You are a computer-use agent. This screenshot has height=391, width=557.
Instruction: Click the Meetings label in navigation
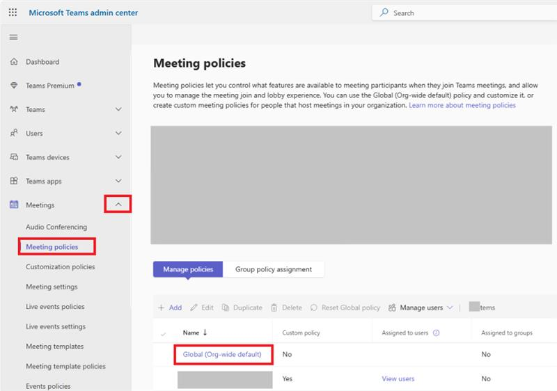tap(40, 205)
